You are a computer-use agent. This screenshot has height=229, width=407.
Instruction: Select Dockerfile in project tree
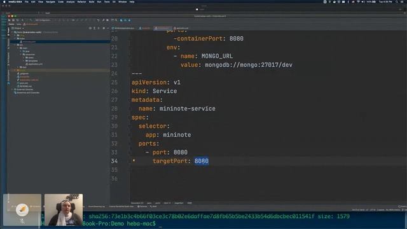click(x=24, y=76)
